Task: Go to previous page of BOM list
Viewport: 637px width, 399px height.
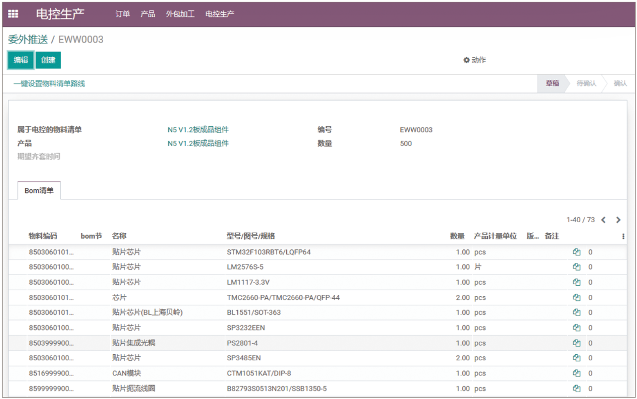Action: pyautogui.click(x=603, y=220)
